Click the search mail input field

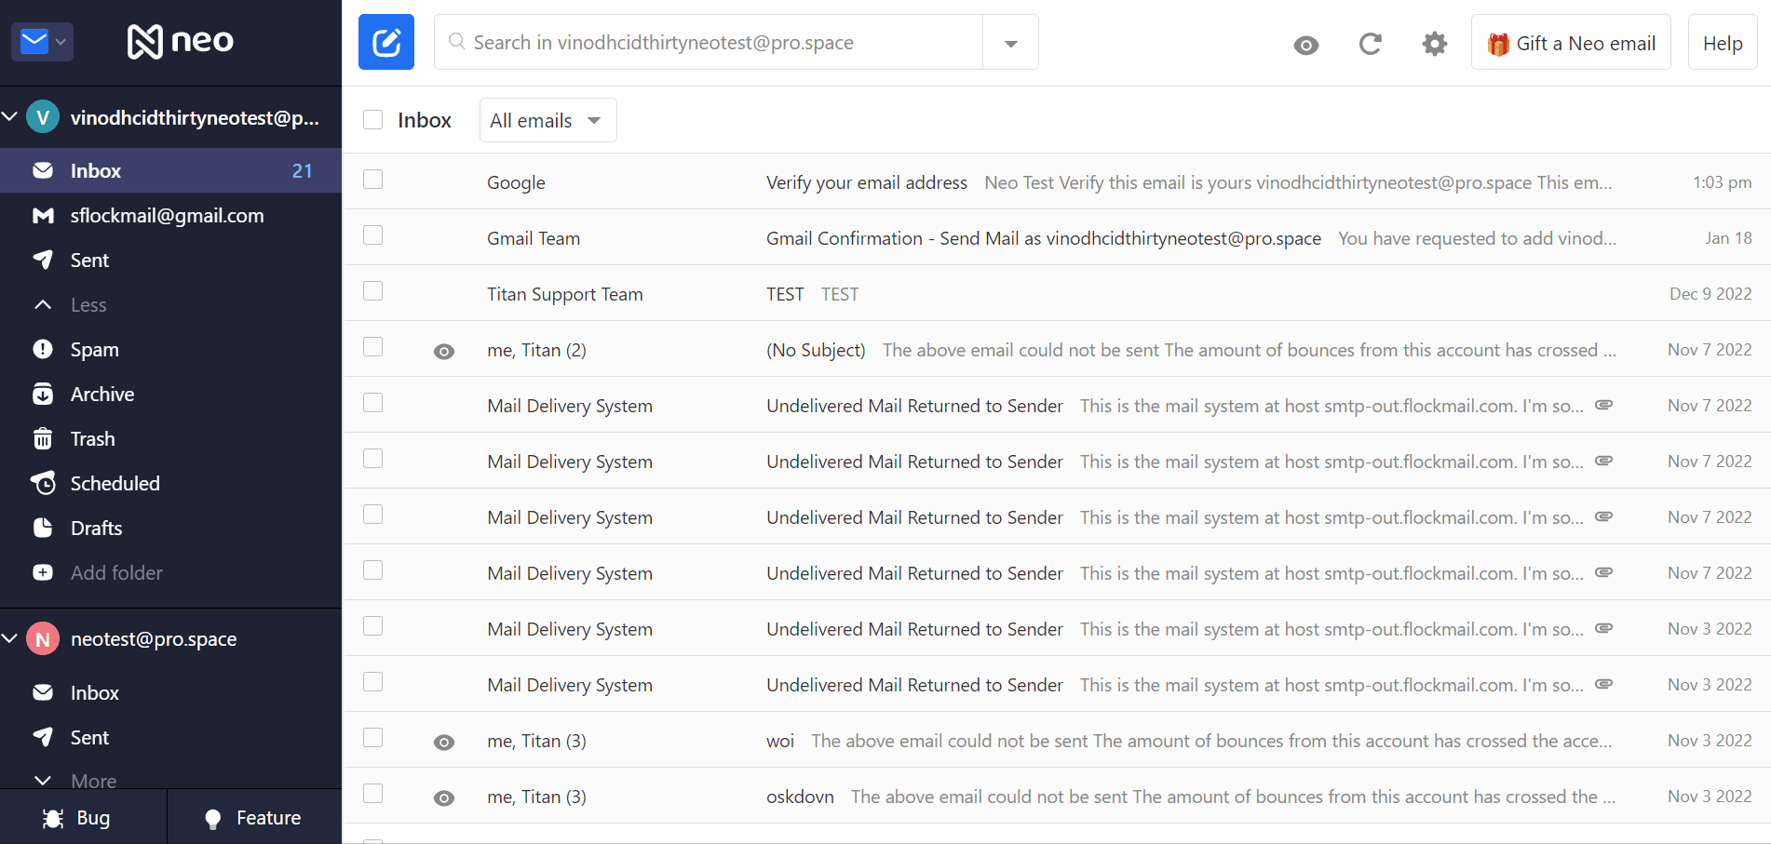709,42
